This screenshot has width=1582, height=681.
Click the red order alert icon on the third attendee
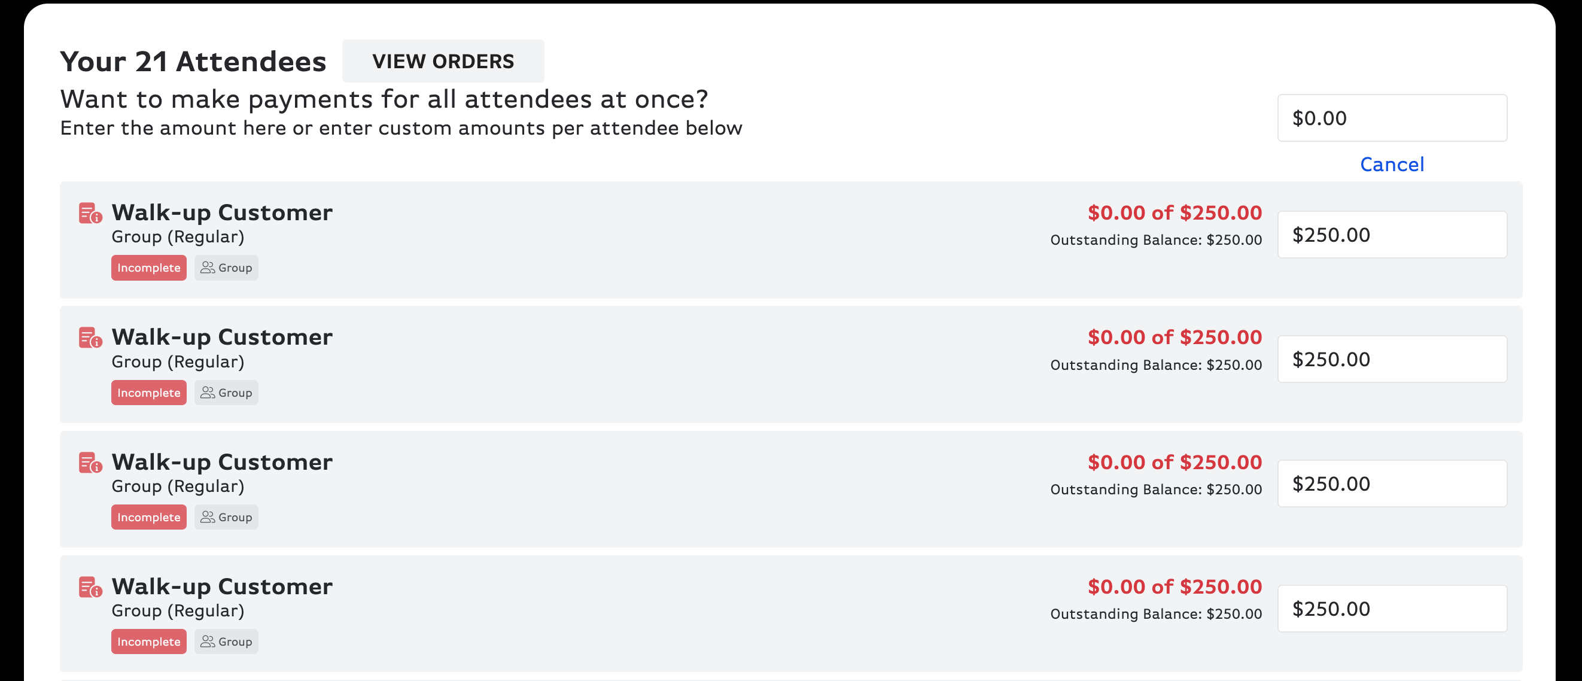(x=90, y=463)
